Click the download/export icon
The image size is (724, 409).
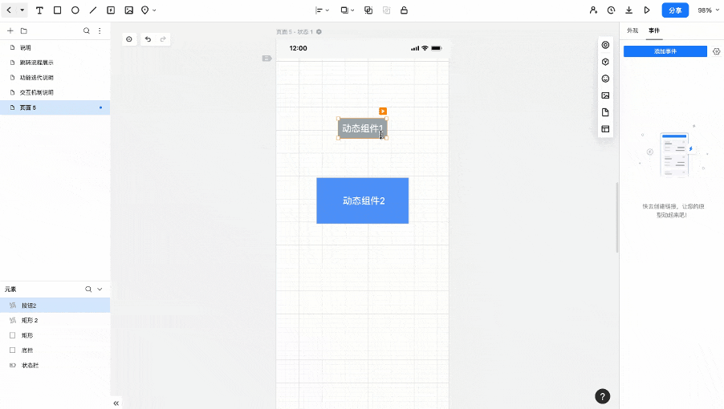click(x=628, y=10)
